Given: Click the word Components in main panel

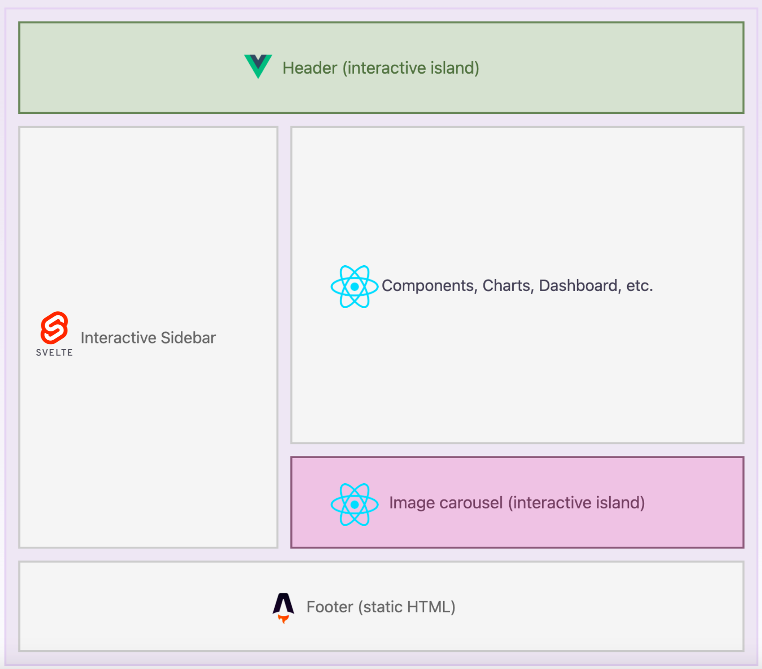Looking at the screenshot, I should [429, 286].
